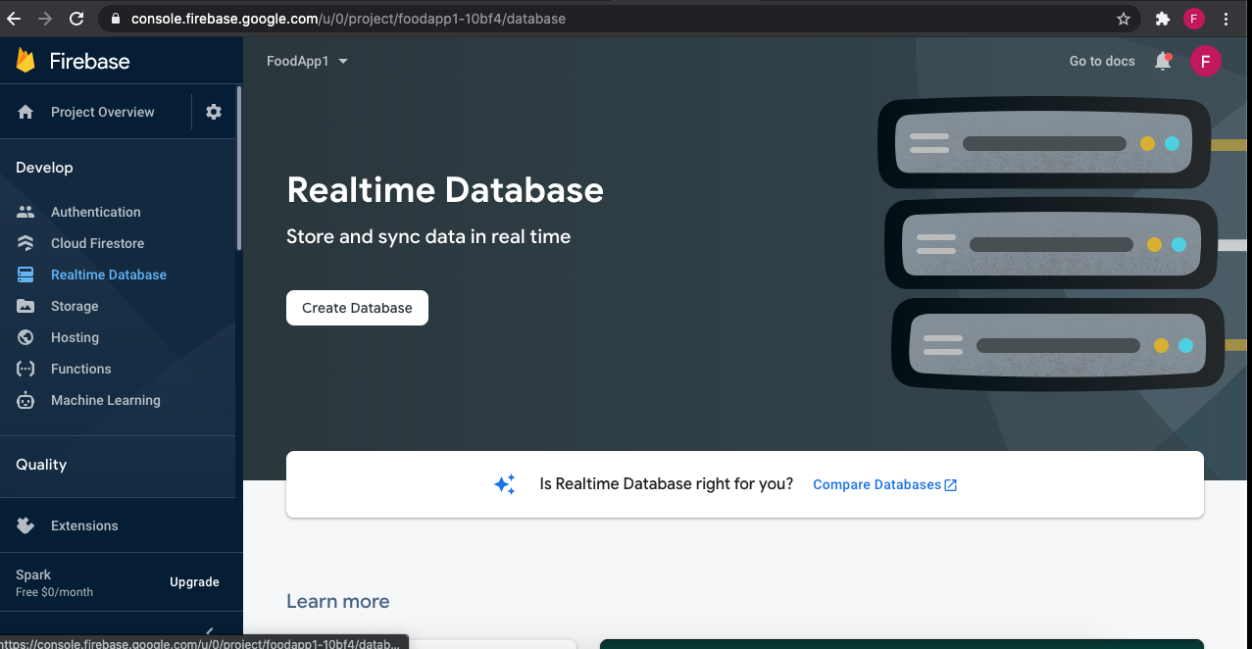Screen dimensions: 1252x649
Task: Click the Spark Free $0/month plan label
Action: click(54, 582)
